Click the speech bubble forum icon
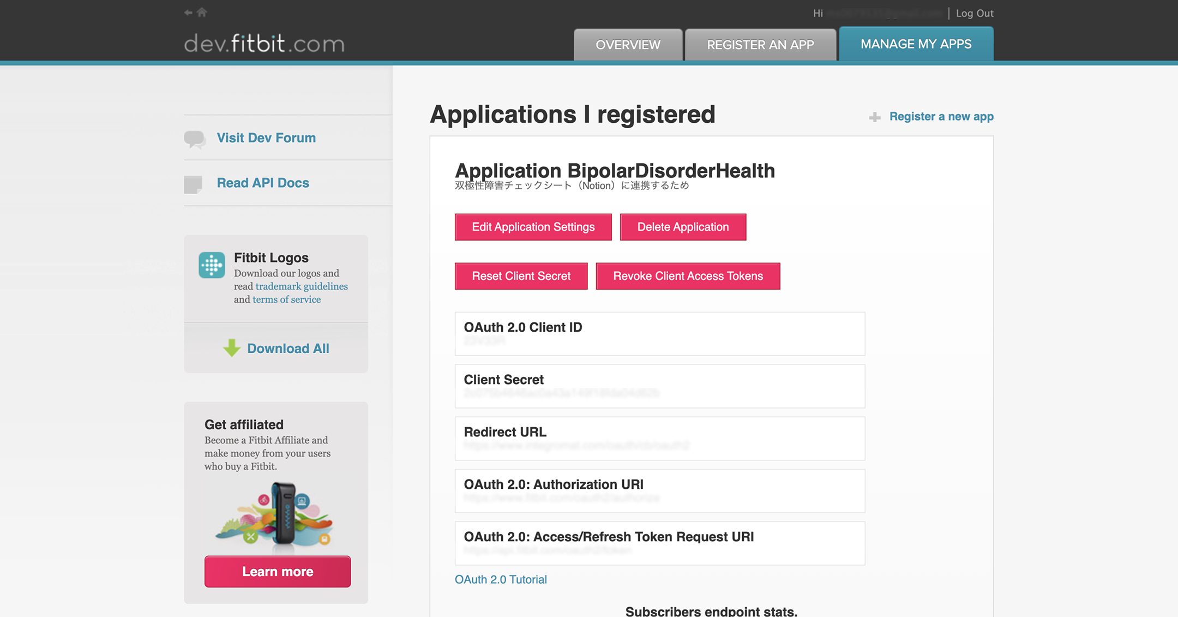 click(x=195, y=139)
